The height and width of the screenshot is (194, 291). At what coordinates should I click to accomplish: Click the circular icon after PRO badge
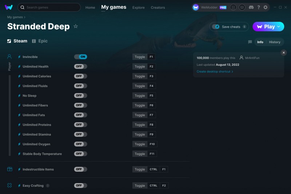click(x=233, y=7)
